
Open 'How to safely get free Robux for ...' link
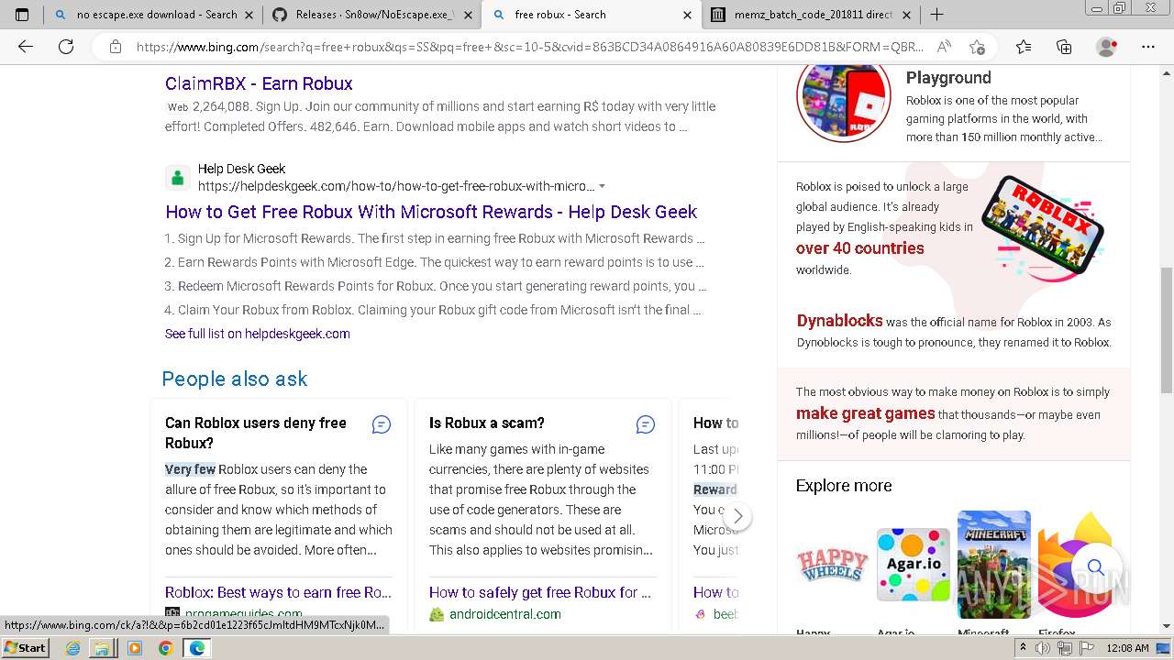[540, 592]
